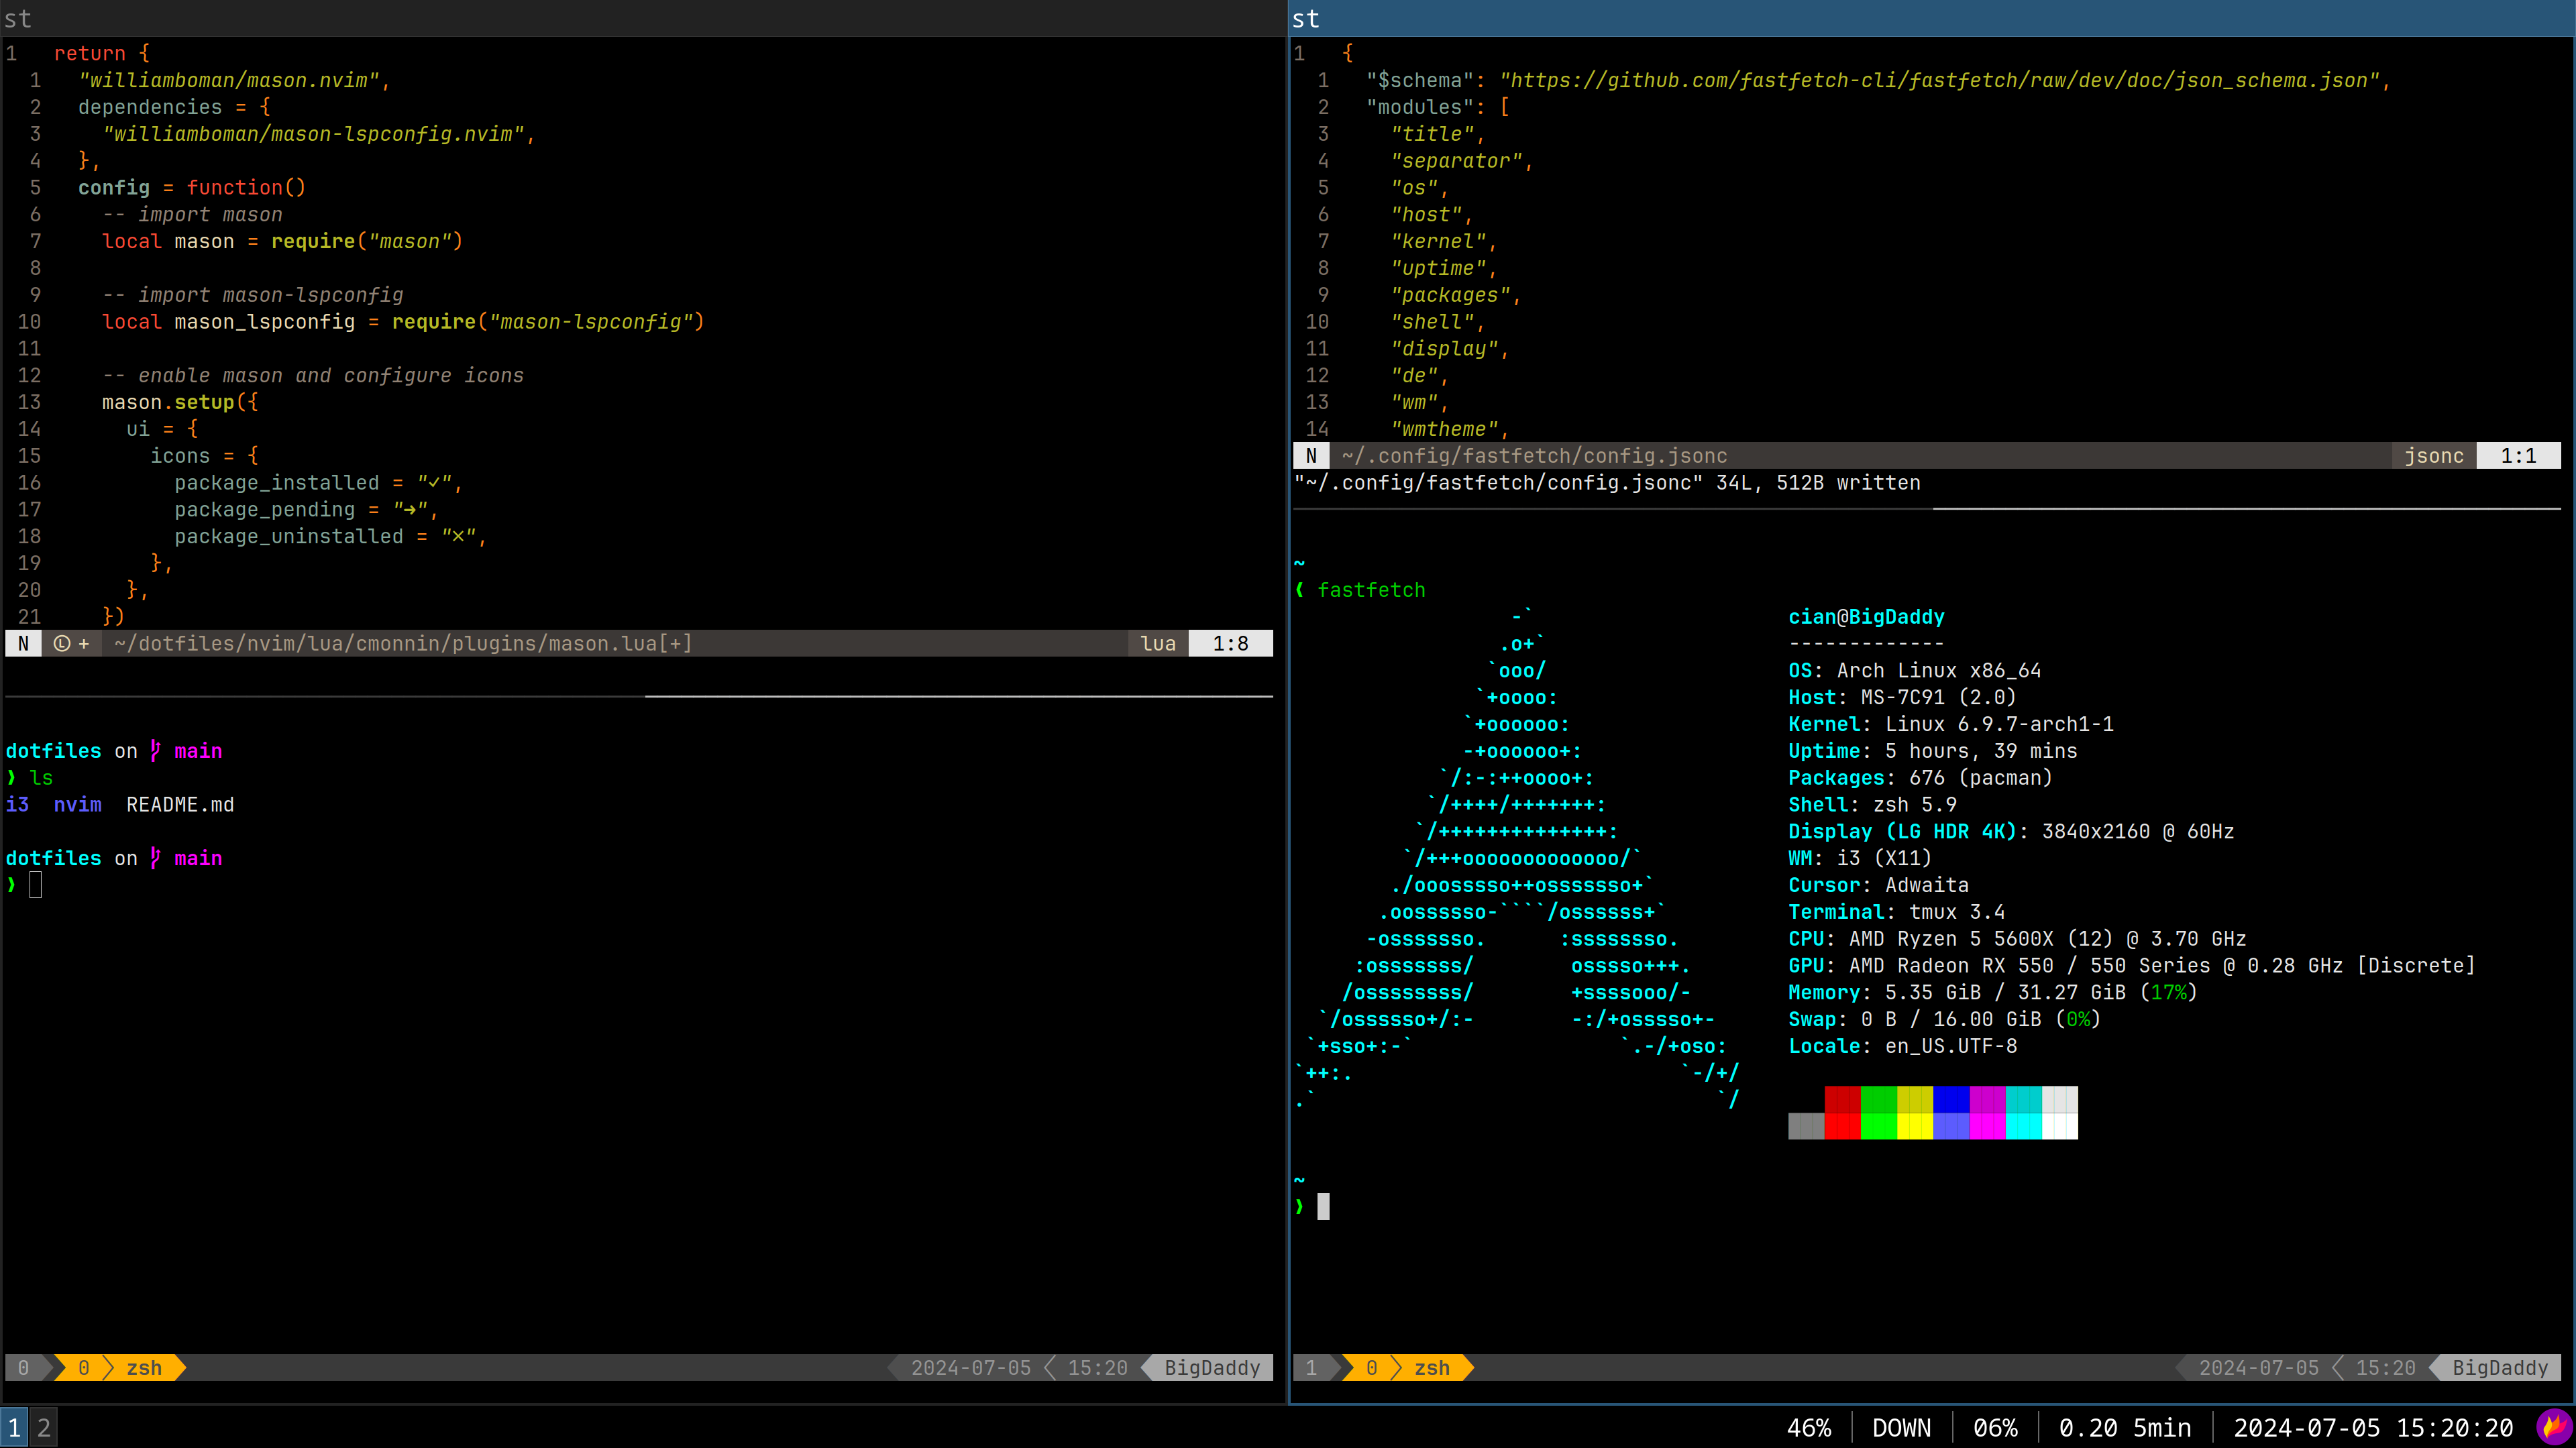Image resolution: width=2576 pixels, height=1448 pixels.
Task: Click the Arch Linux ASCII logo in fastfetch output
Action: tap(1516, 858)
